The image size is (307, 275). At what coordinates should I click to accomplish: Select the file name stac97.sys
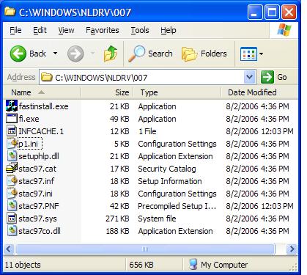coord(37,219)
